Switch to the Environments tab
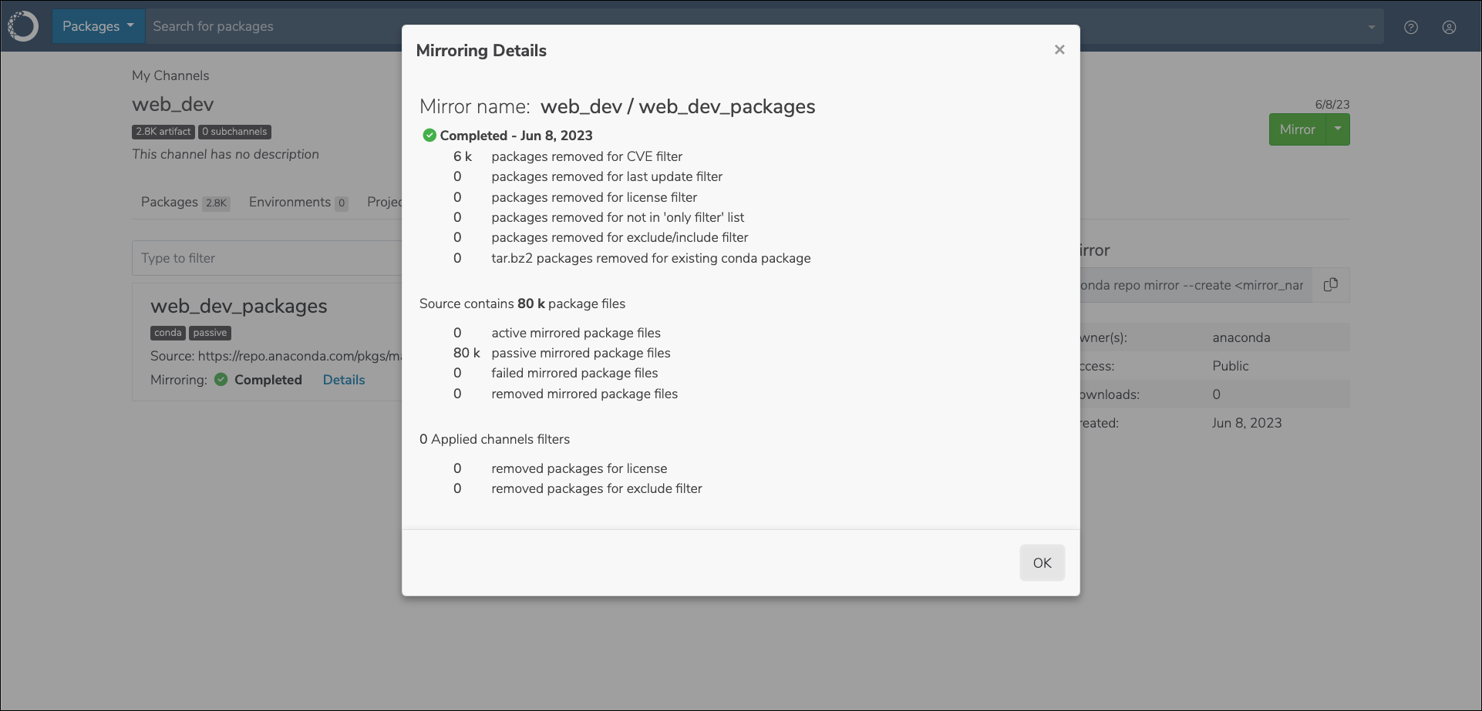This screenshot has width=1482, height=711. [x=298, y=202]
